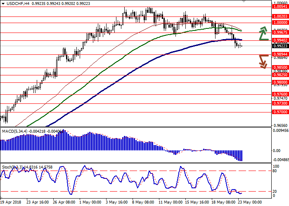Image resolution: width=289 pixels, height=206 pixels.
Task: Select the 0.98000 price level label
Action: click(280, 82)
